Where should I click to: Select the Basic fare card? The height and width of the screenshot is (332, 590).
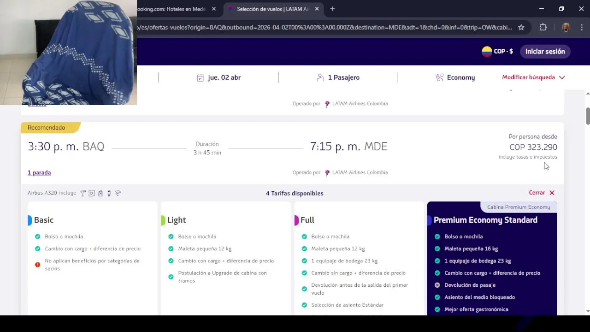click(x=92, y=258)
